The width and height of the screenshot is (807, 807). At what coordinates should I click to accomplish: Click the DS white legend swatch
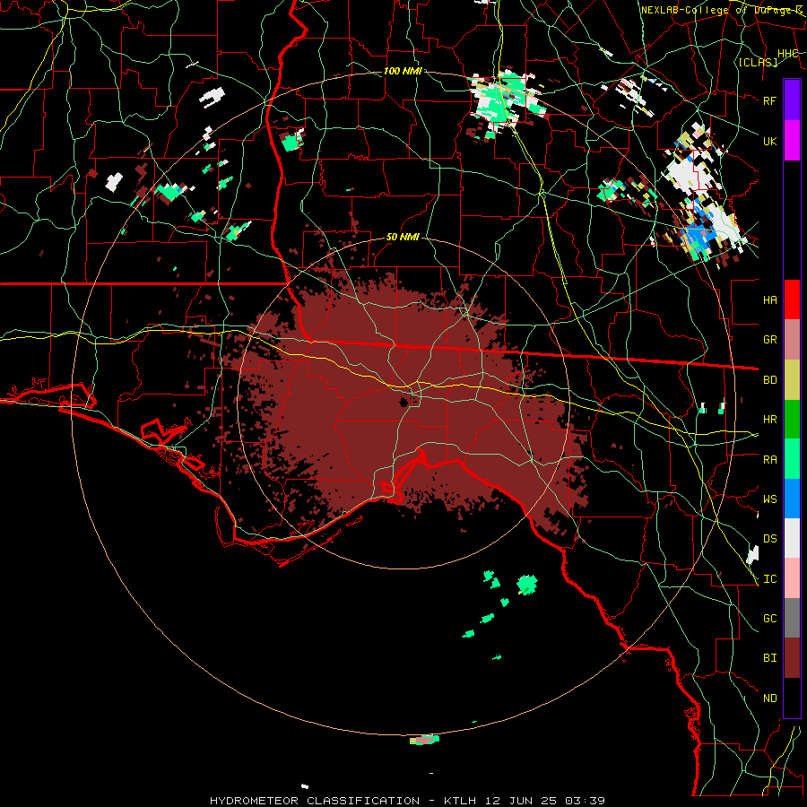tap(792, 538)
